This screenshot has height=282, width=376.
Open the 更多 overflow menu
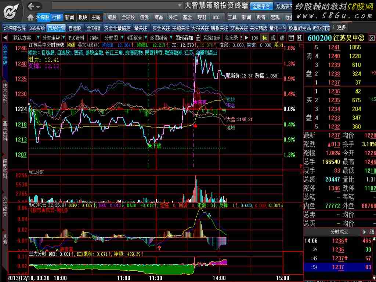point(341,27)
